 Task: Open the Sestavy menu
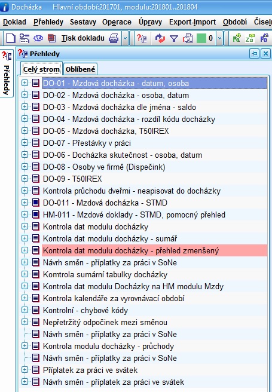tap(82, 22)
